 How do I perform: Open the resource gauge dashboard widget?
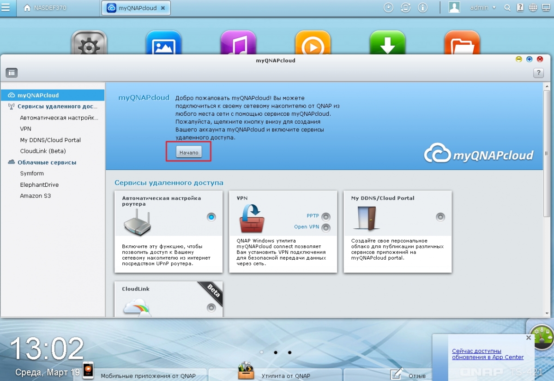coord(542,337)
